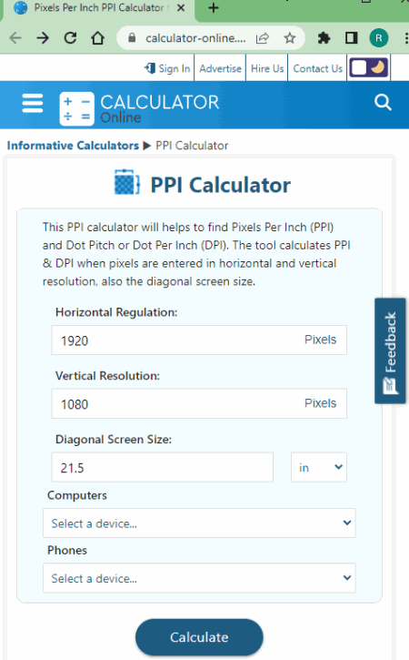Follow the Informative Calculators breadcrumb link
The image size is (409, 660).
point(73,146)
